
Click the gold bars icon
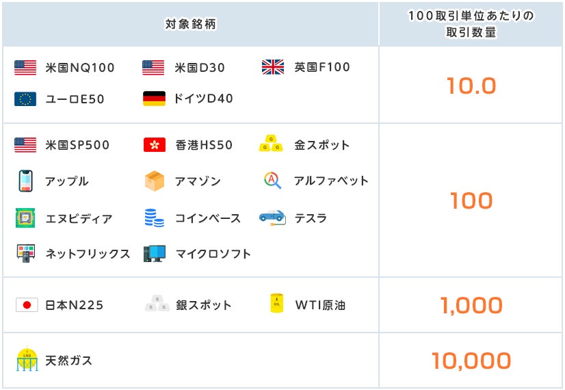click(272, 144)
